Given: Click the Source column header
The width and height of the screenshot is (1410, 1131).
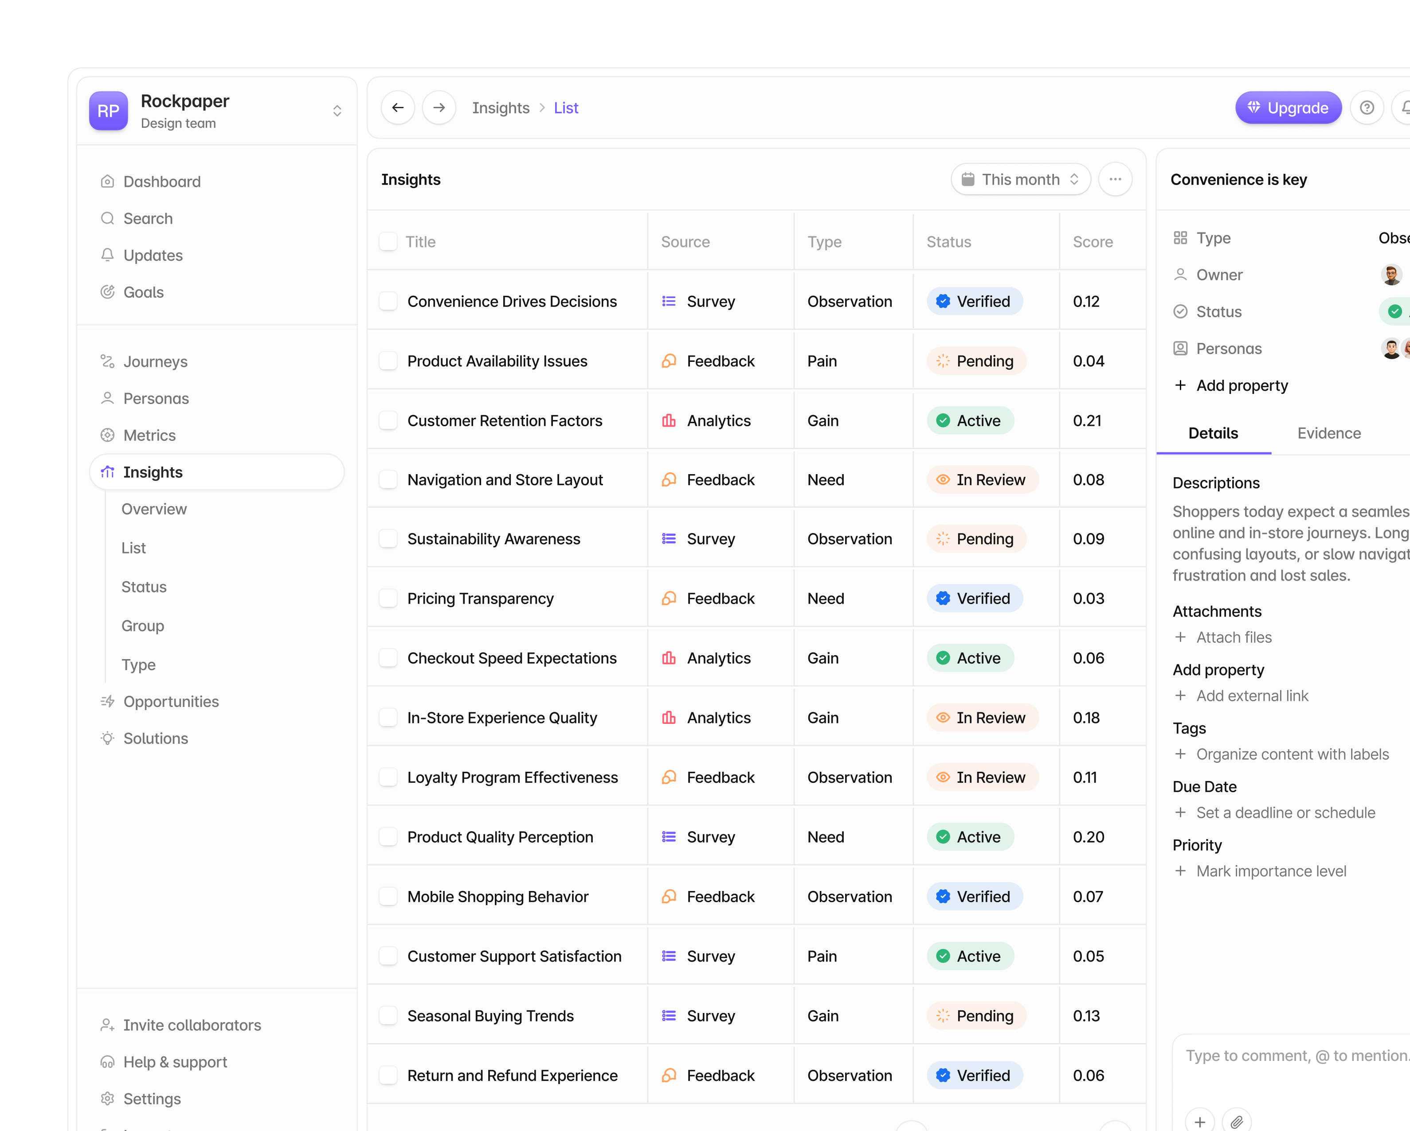Looking at the screenshot, I should (685, 241).
